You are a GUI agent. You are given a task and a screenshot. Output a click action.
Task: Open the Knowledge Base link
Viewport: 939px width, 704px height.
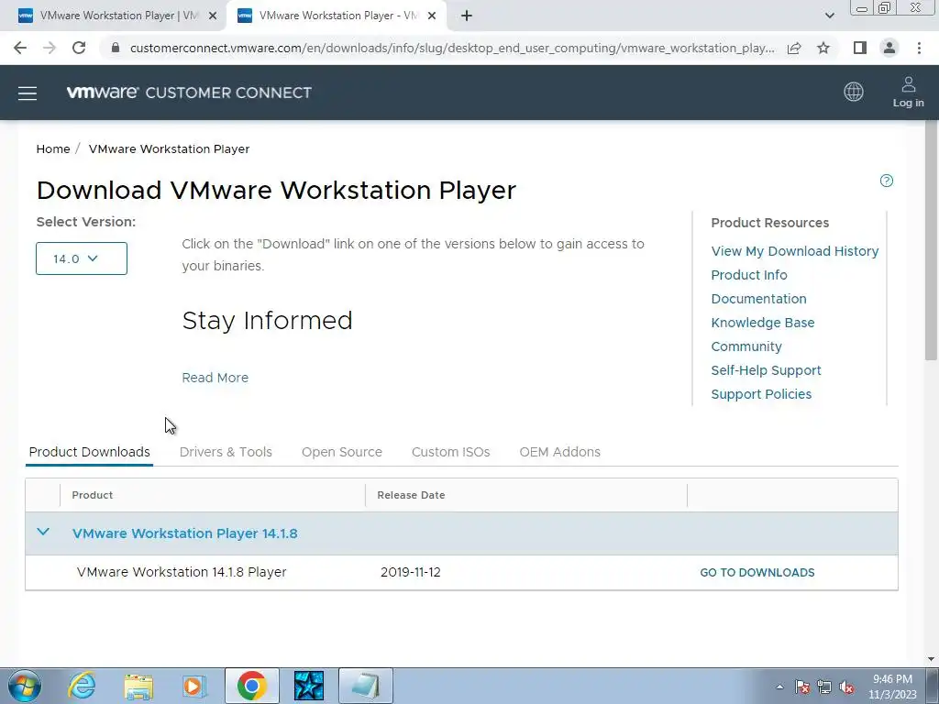coord(762,323)
